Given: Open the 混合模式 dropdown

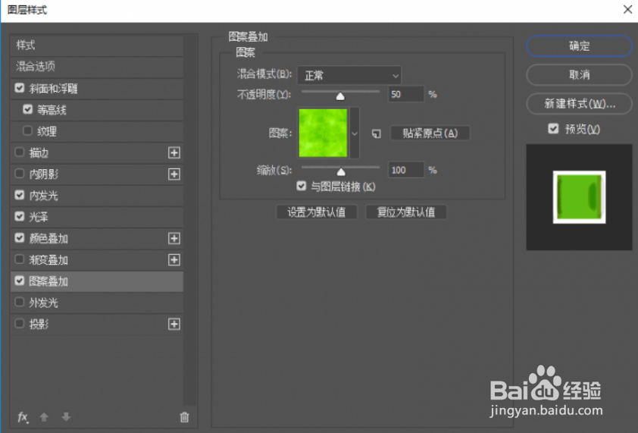Looking at the screenshot, I should (x=349, y=75).
